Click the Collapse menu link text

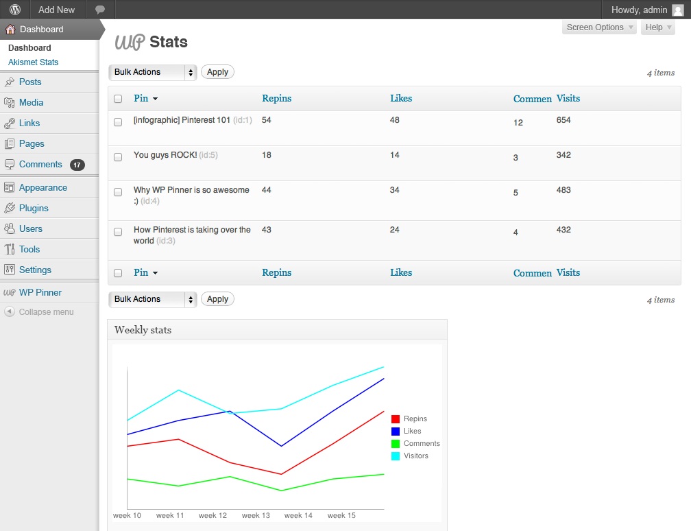(x=47, y=311)
